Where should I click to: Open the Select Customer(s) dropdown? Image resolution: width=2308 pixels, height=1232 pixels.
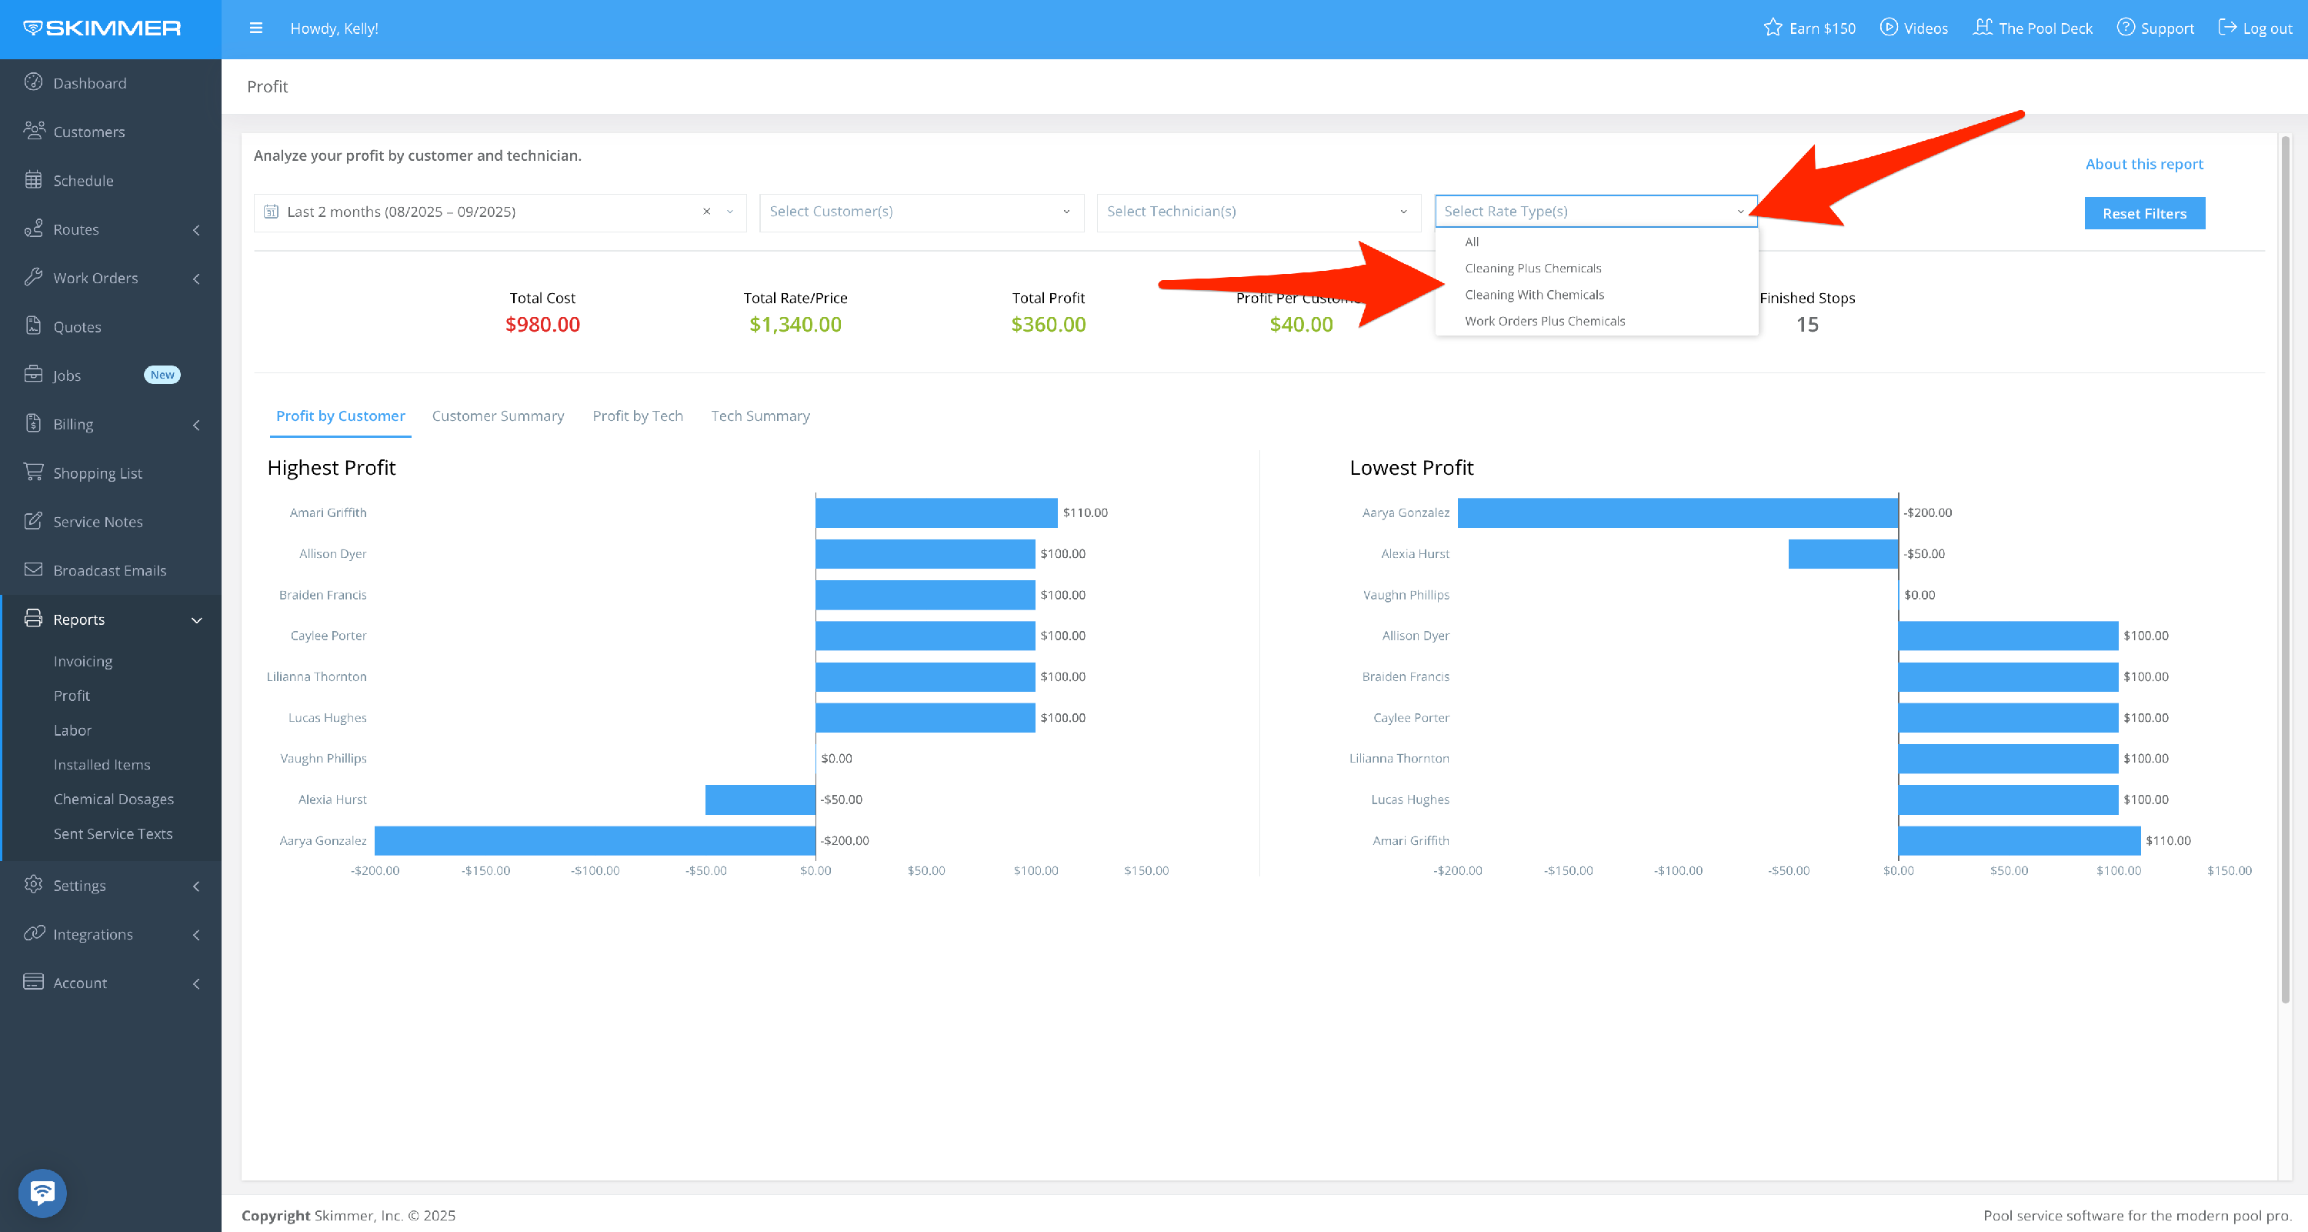click(x=920, y=212)
